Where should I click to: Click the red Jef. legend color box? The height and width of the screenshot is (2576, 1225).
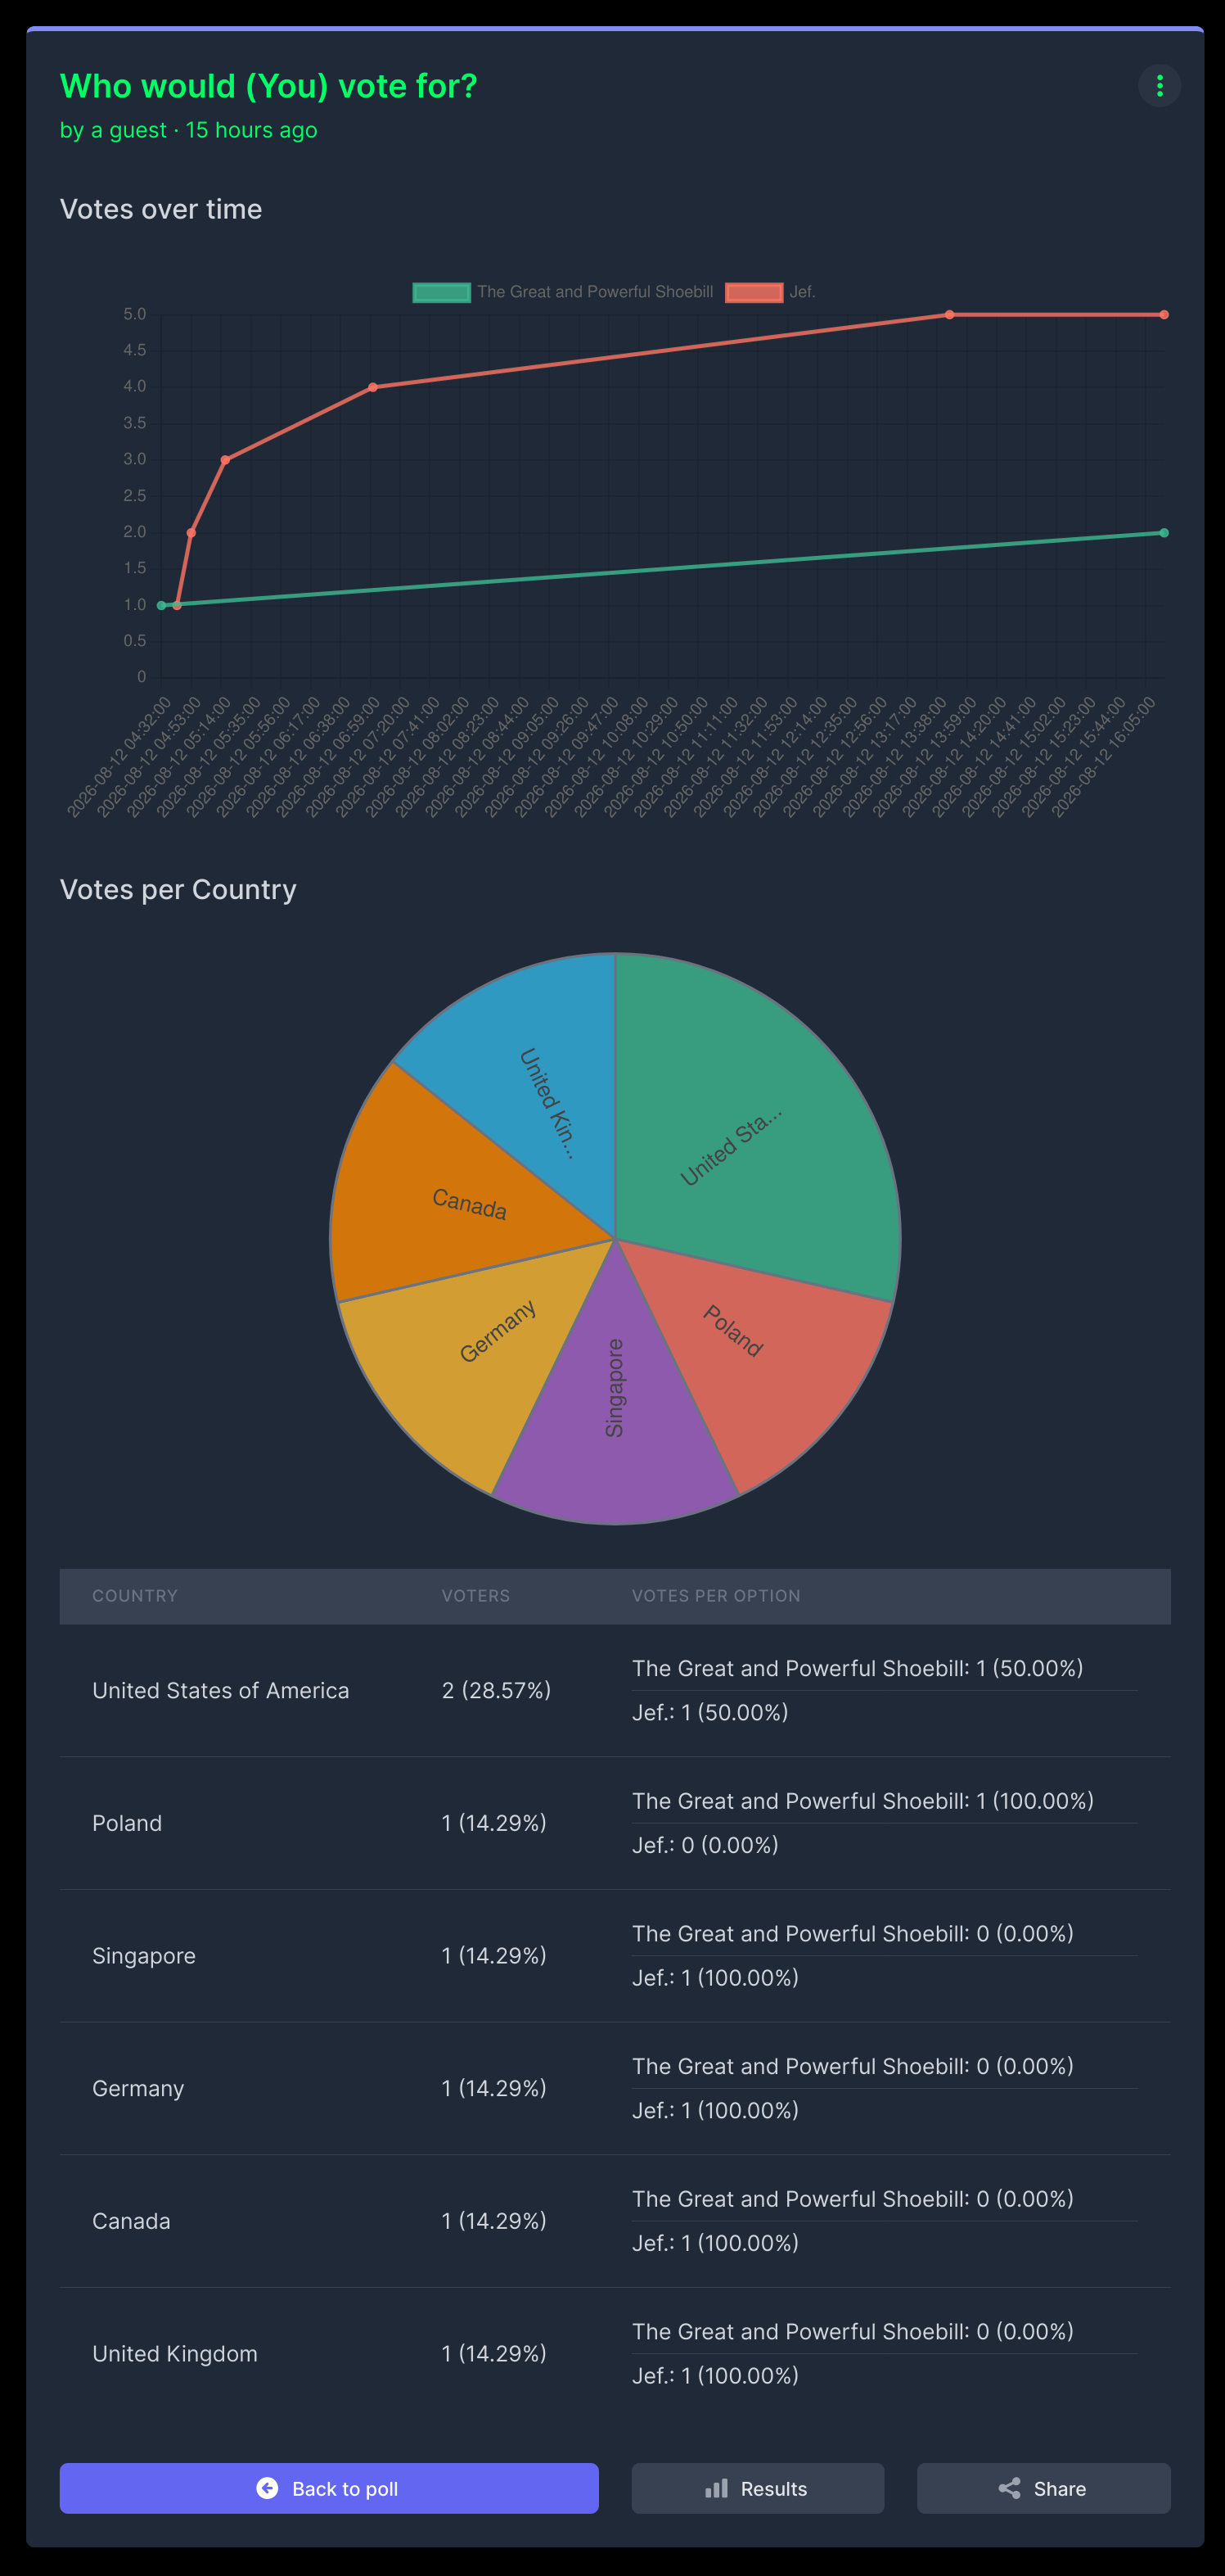point(754,292)
